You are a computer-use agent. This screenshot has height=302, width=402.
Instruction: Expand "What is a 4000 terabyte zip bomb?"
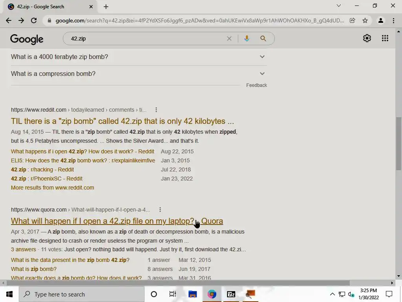(x=139, y=57)
